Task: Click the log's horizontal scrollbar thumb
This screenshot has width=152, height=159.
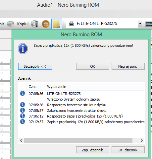Action: pos(78,140)
